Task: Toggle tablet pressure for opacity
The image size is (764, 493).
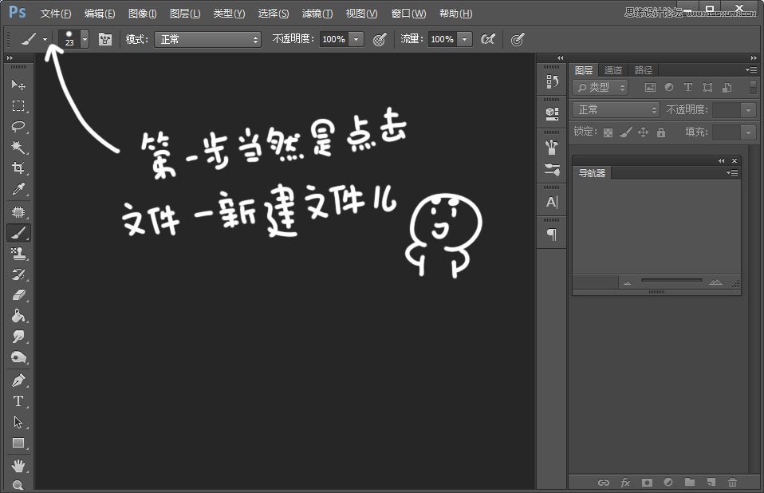Action: [x=380, y=39]
